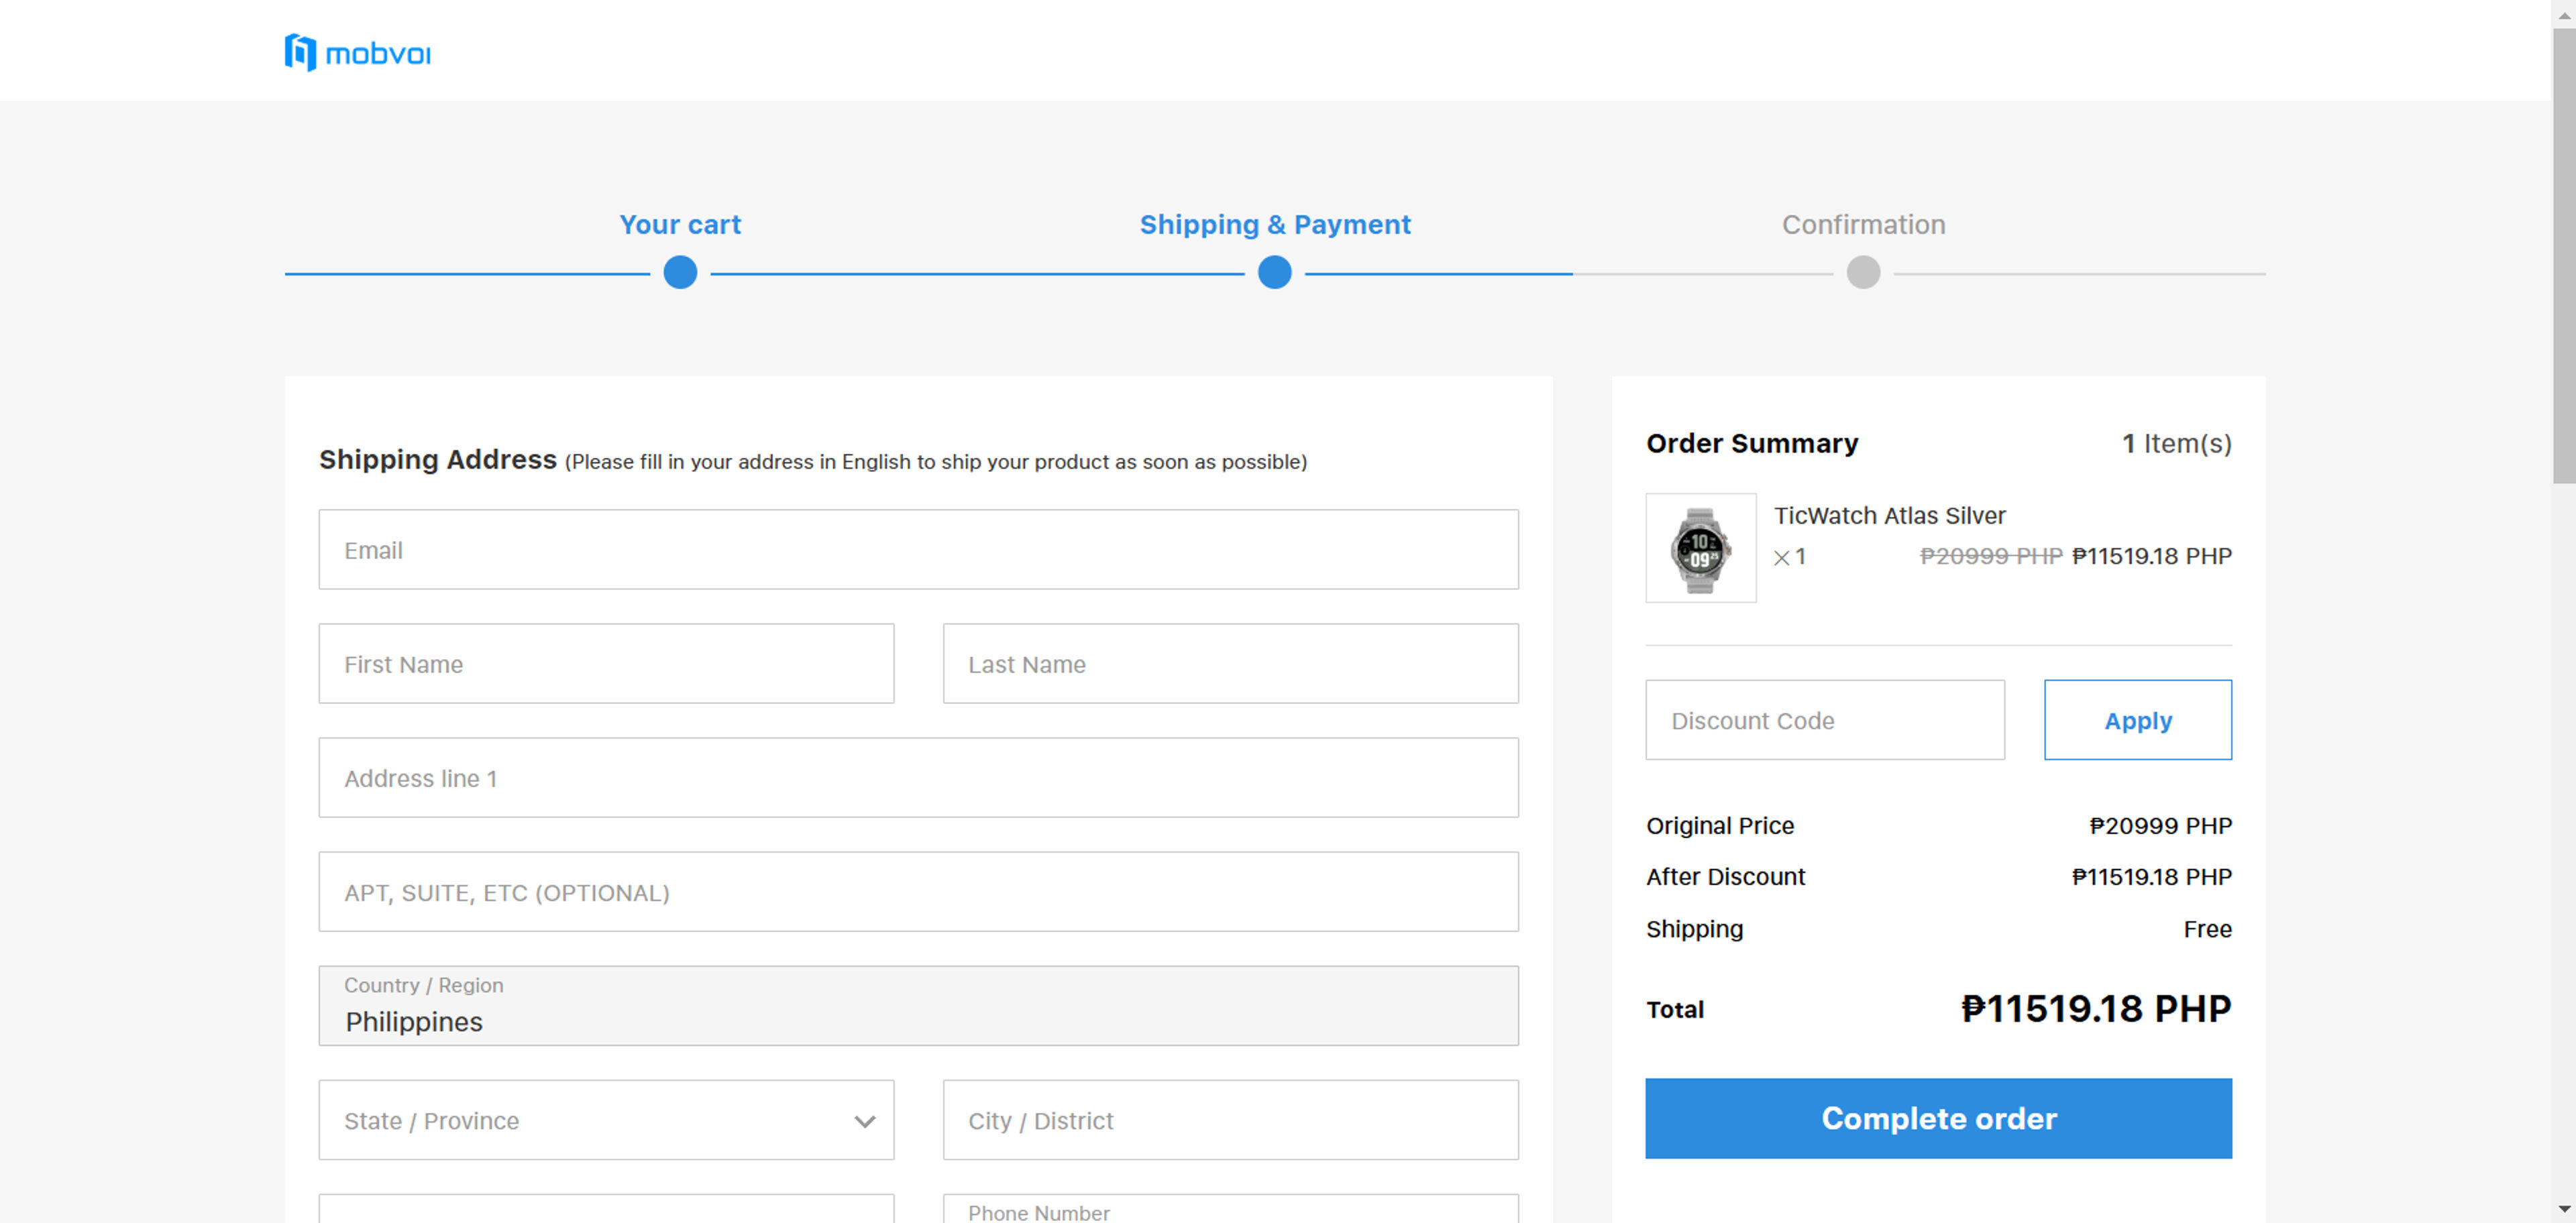The width and height of the screenshot is (2576, 1223).
Task: Apply the discount code
Action: tap(2137, 719)
